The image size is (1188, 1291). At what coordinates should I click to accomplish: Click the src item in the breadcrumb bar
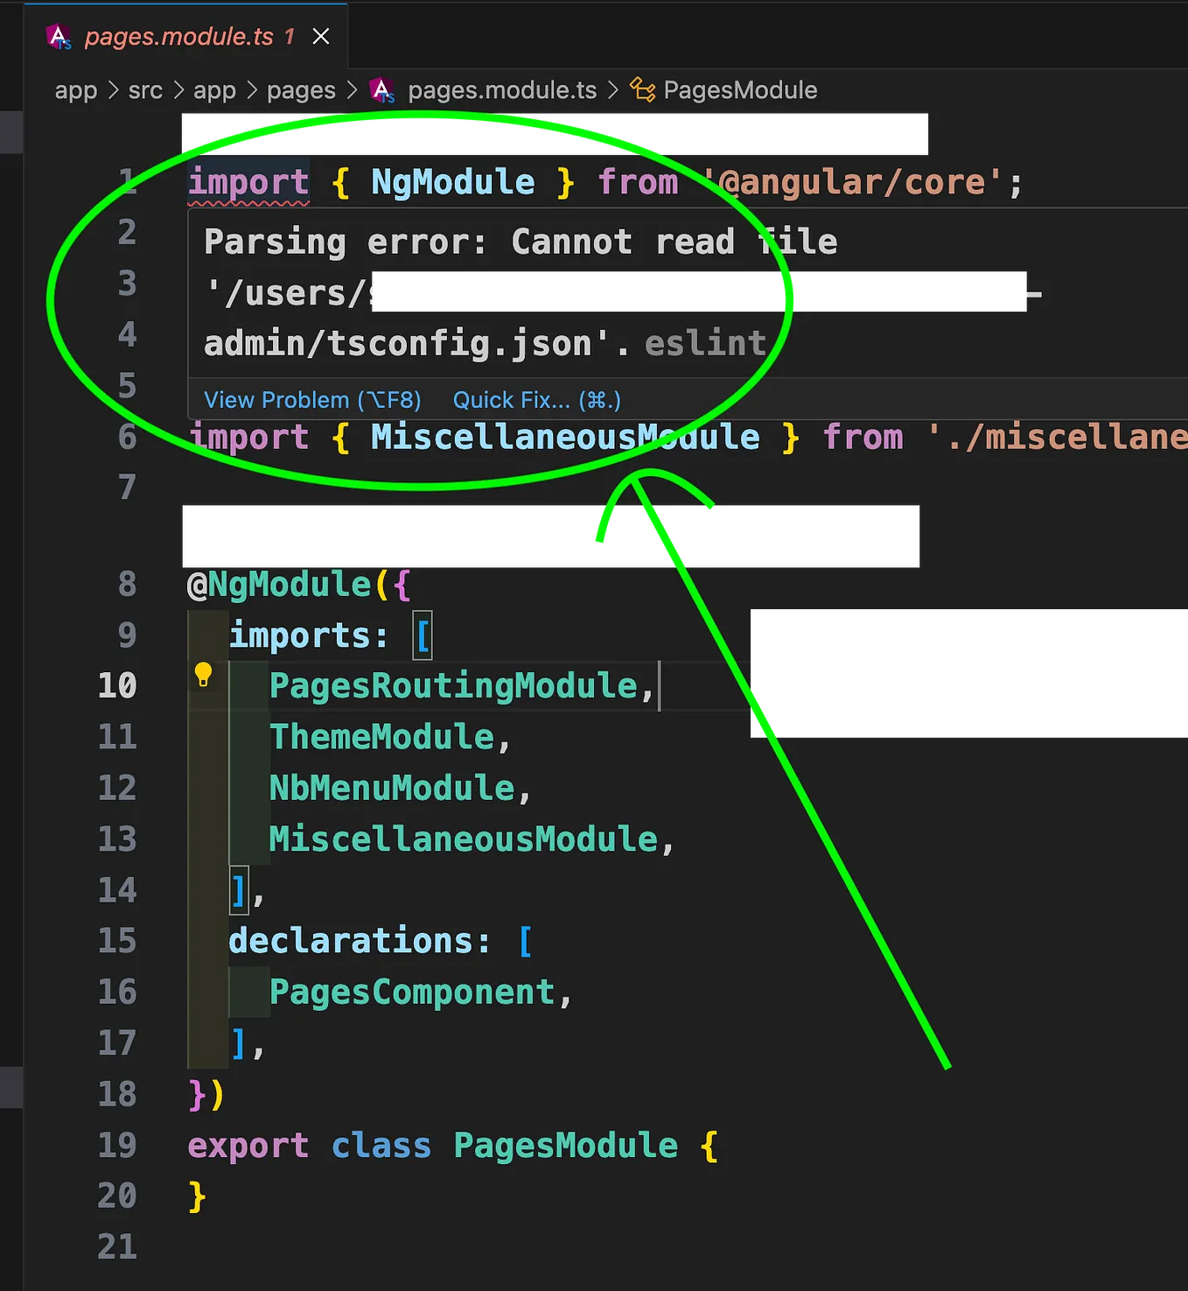145,89
